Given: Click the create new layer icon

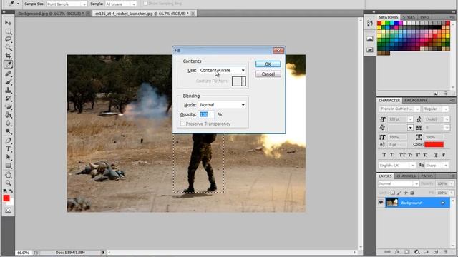Looking at the screenshot, I should click(436, 251).
